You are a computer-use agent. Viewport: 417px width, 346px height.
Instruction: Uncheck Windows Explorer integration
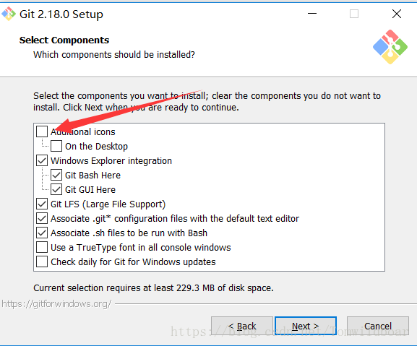(42, 160)
